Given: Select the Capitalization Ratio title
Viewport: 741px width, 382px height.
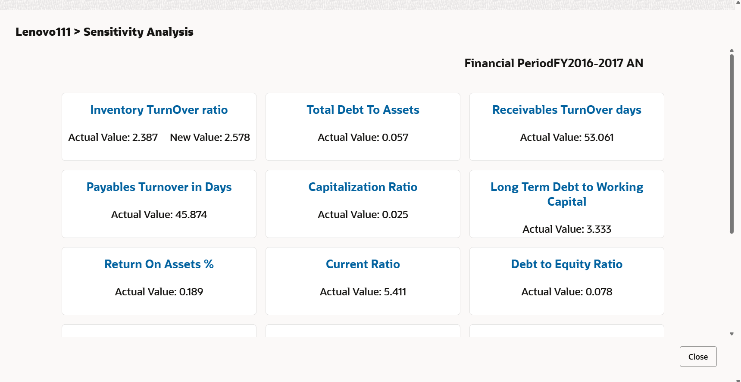Looking at the screenshot, I should pyautogui.click(x=363, y=187).
